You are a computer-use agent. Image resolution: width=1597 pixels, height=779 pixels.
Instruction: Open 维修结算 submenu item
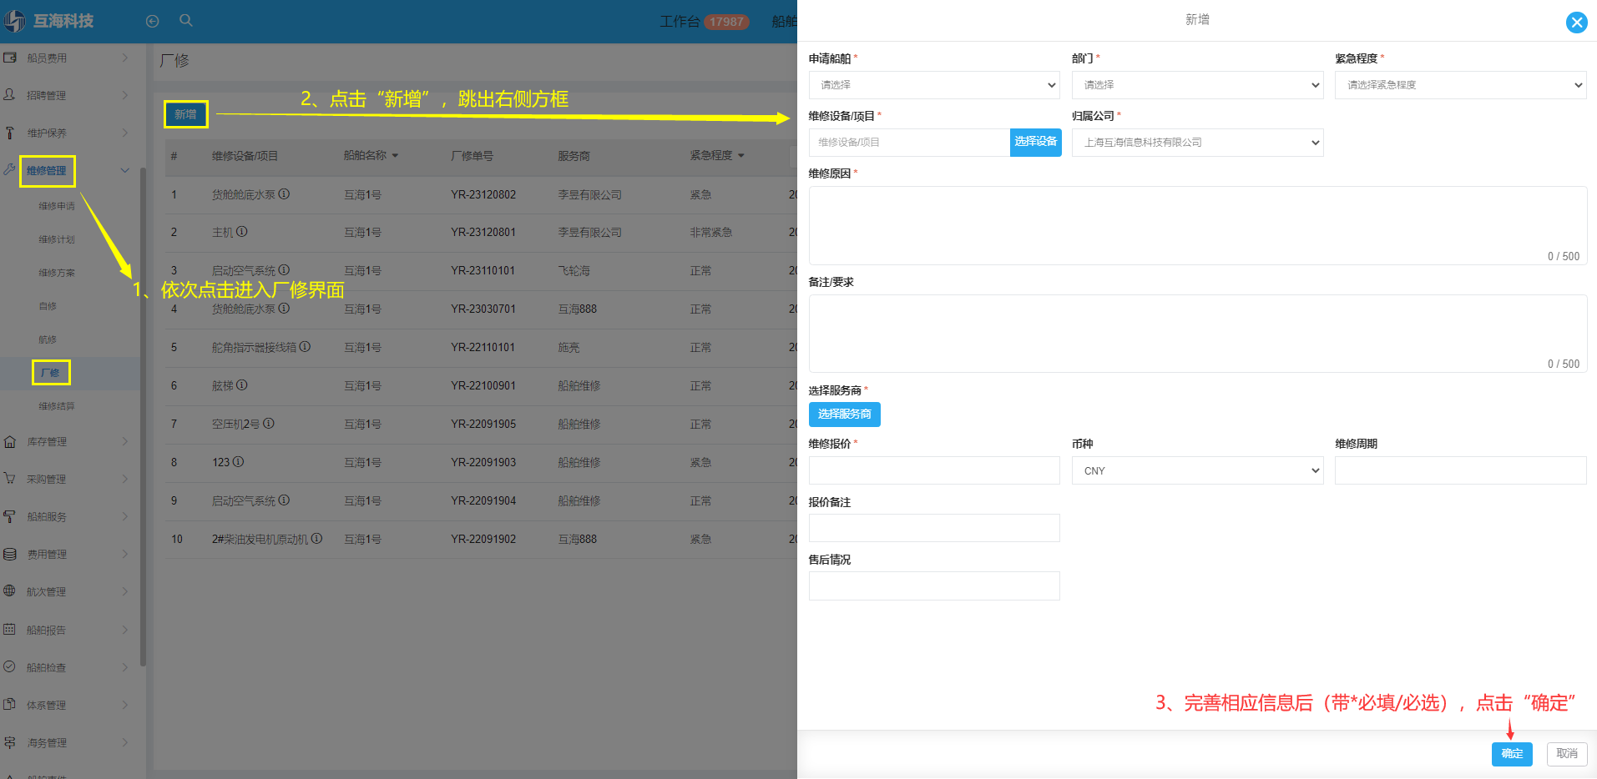pos(57,406)
